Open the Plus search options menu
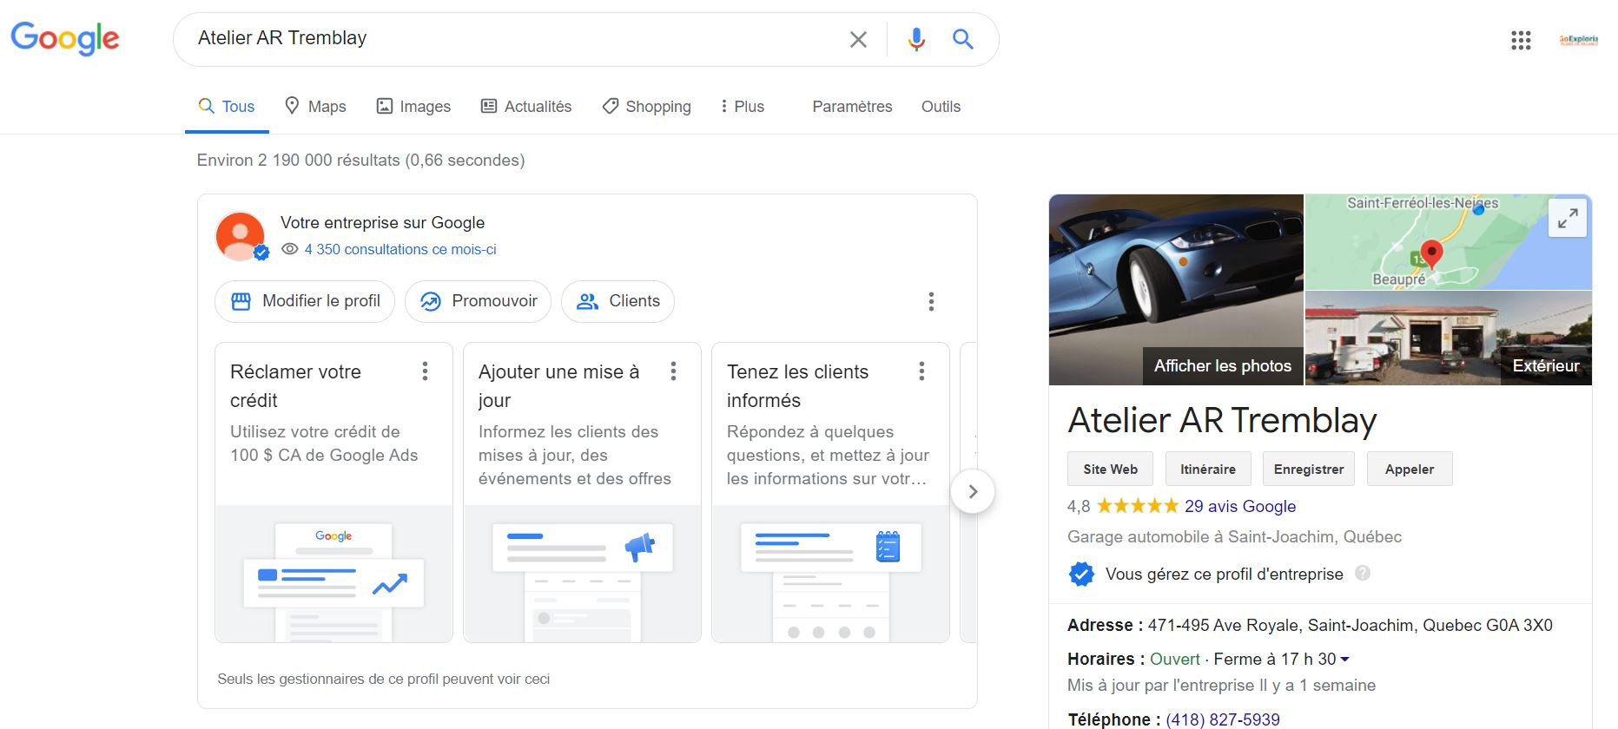Screen dimensions: 1618x729 [x=743, y=107]
